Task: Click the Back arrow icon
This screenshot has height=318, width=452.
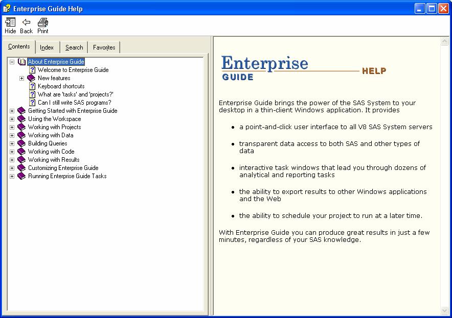Action: (x=26, y=22)
